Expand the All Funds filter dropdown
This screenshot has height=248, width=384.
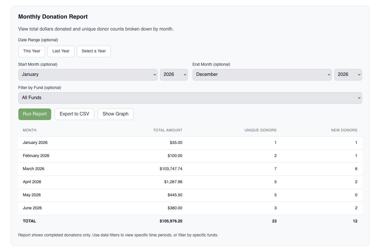tap(190, 98)
